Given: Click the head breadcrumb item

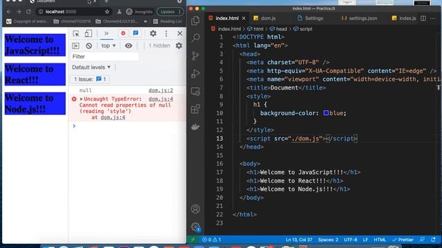Looking at the screenshot, I should coord(278,29).
